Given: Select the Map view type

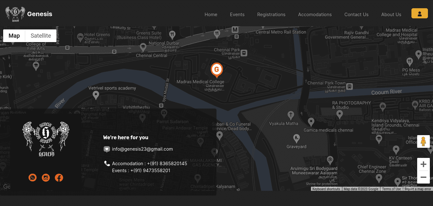Looking at the screenshot, I should pos(14,36).
